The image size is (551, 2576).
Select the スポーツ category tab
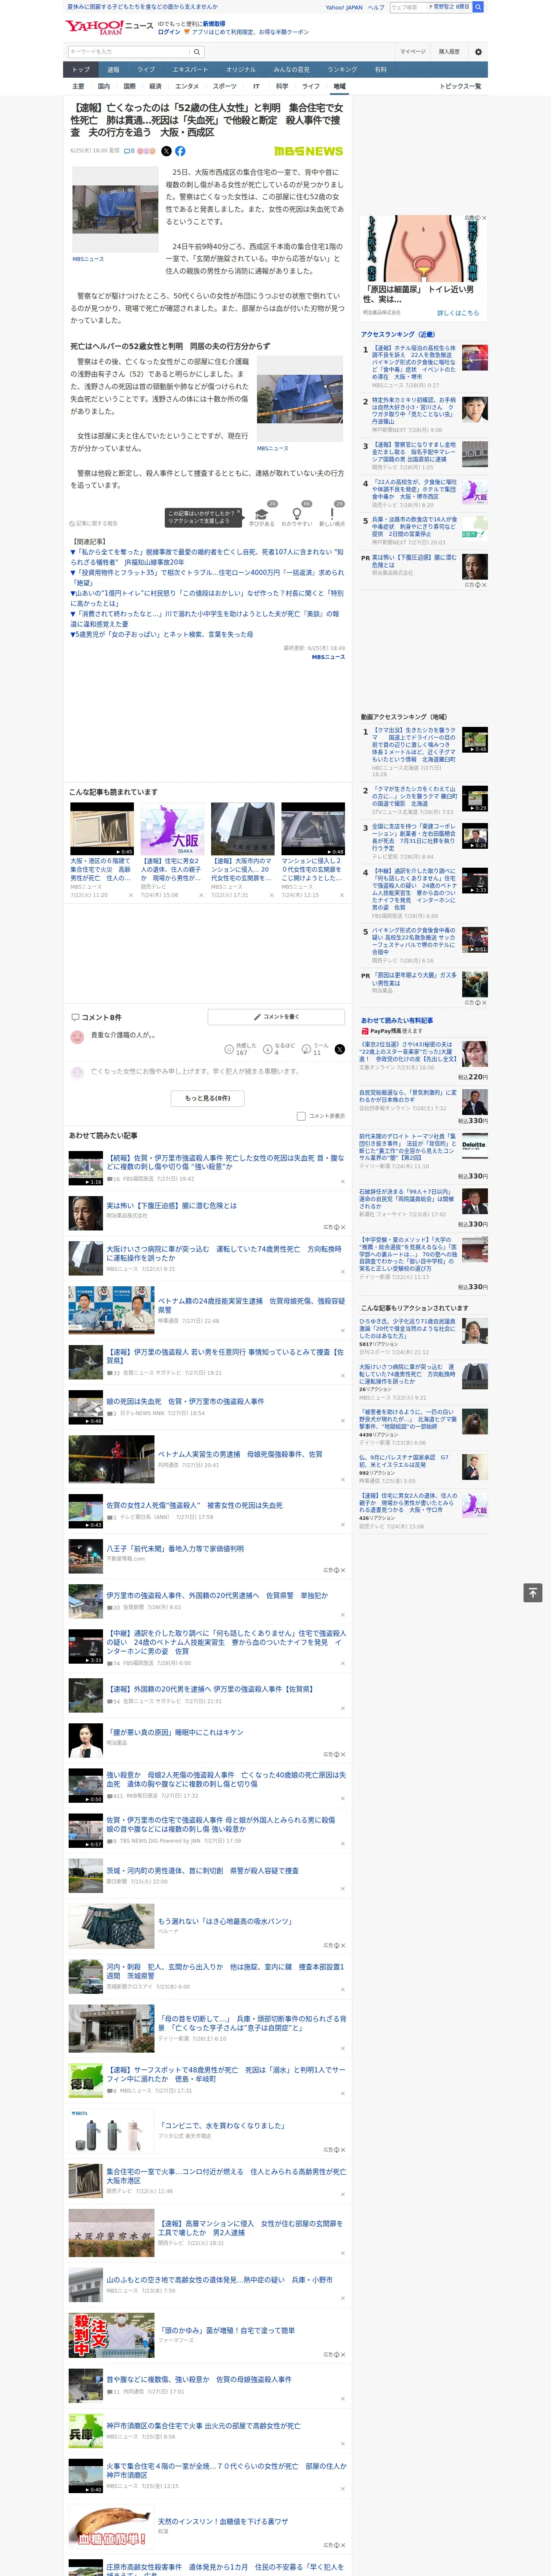pyautogui.click(x=225, y=86)
